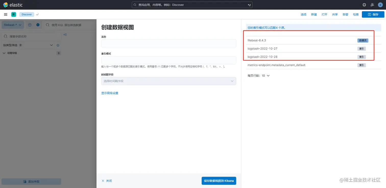386x188 pixels.
Task: Close the flyout with 关闭
Action: [x=107, y=181]
